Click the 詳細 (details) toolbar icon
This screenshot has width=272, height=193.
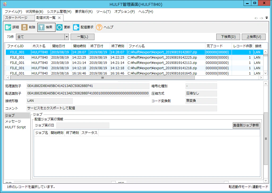pyautogui.click(x=8, y=27)
